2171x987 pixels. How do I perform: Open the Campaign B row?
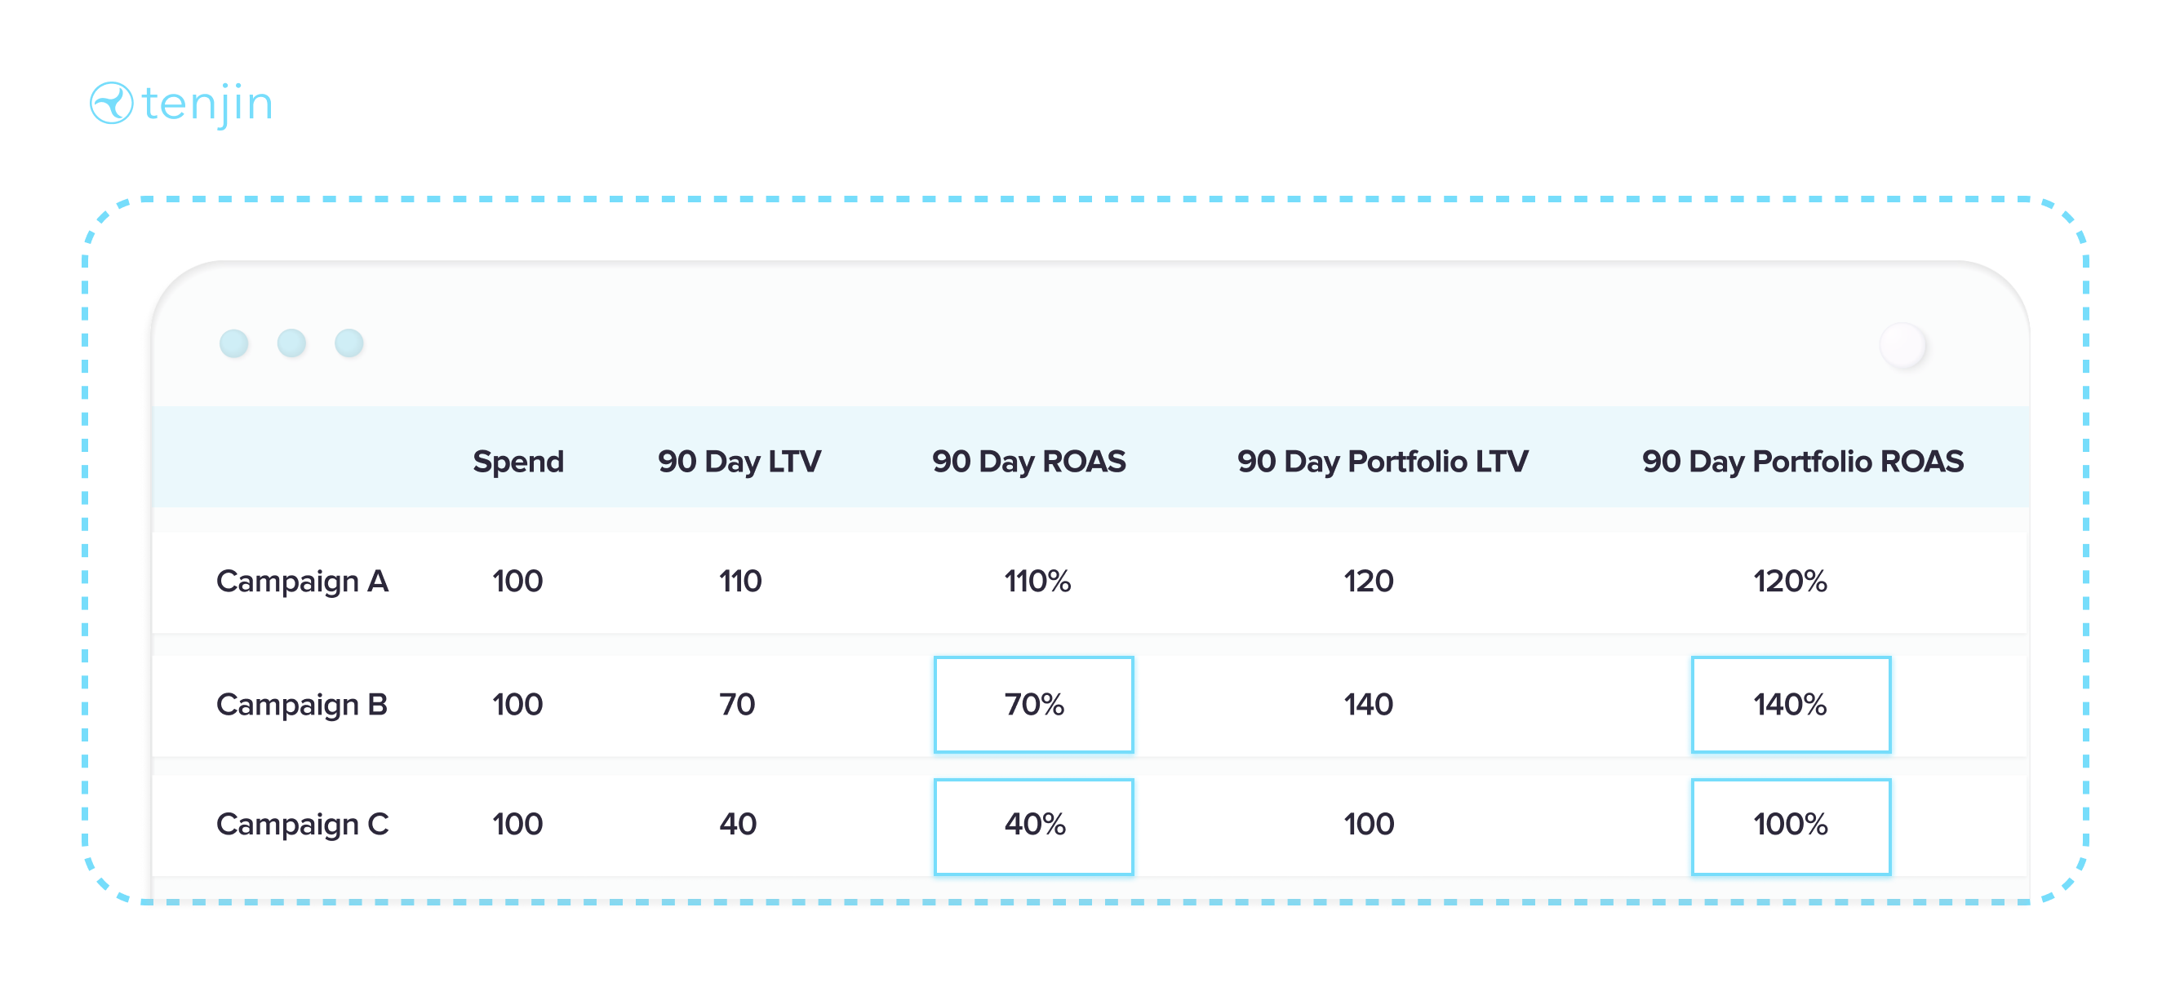(301, 704)
